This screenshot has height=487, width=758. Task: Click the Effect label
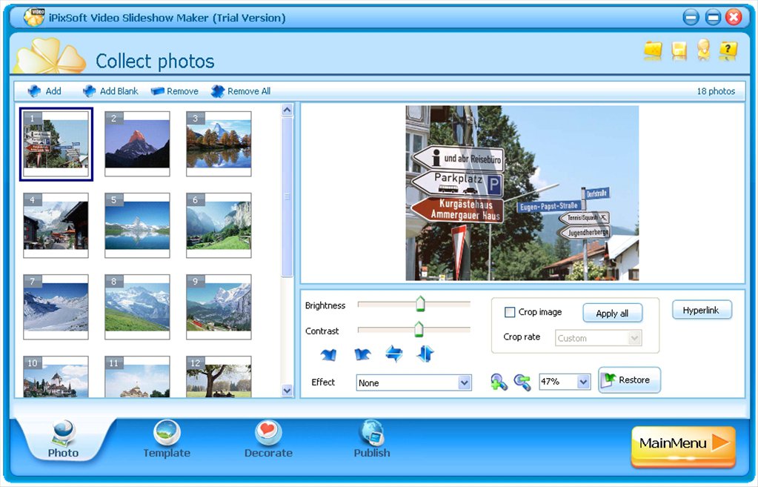click(x=323, y=382)
